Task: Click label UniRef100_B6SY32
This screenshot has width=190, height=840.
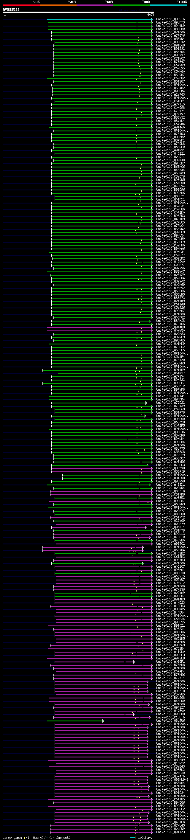Action: 170,118
